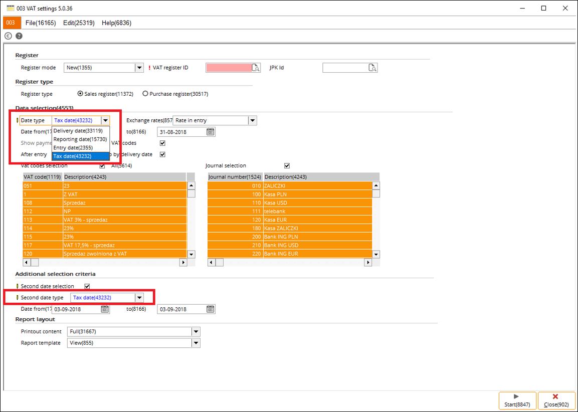Toggle the Second date selection checkbox
578x412 pixels.
coord(87,286)
